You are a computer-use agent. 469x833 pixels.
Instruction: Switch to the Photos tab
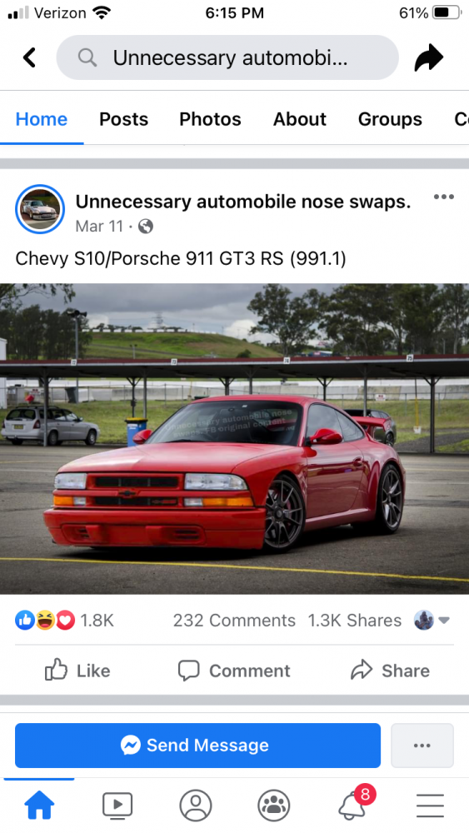pyautogui.click(x=210, y=119)
